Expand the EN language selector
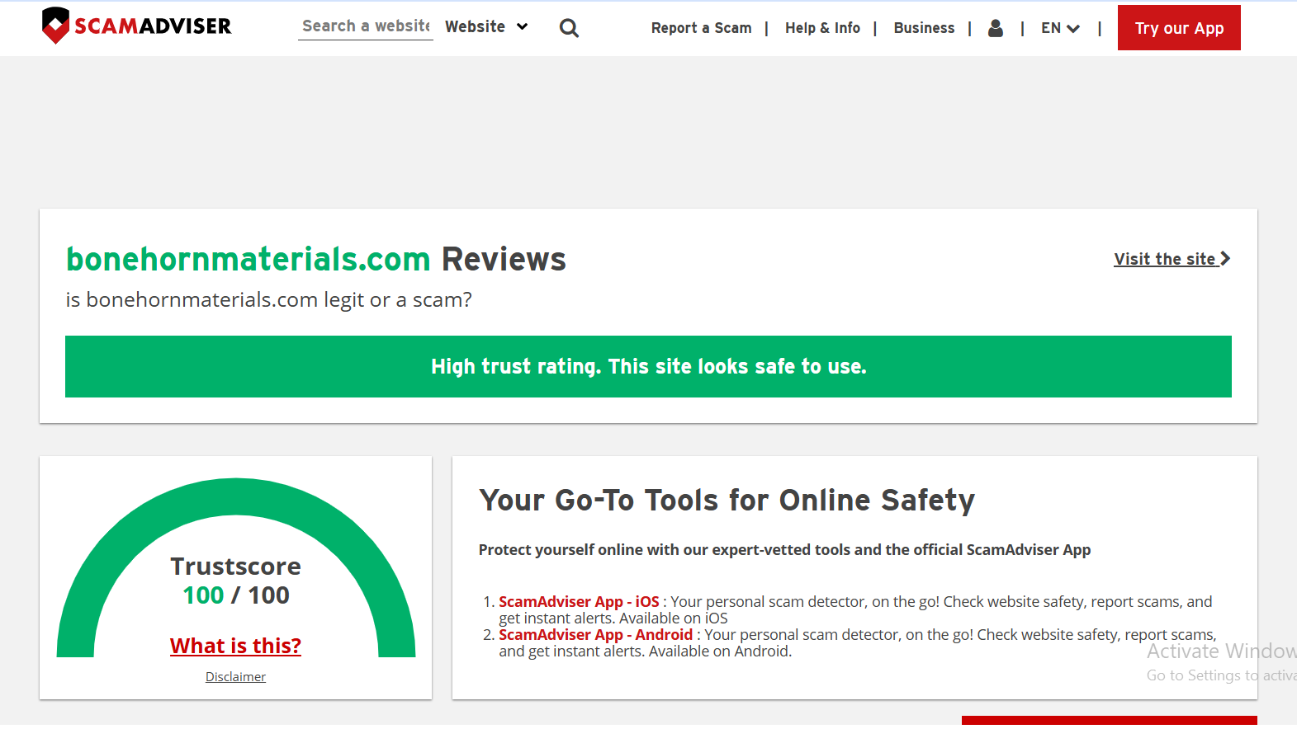This screenshot has width=1297, height=729. point(1060,28)
